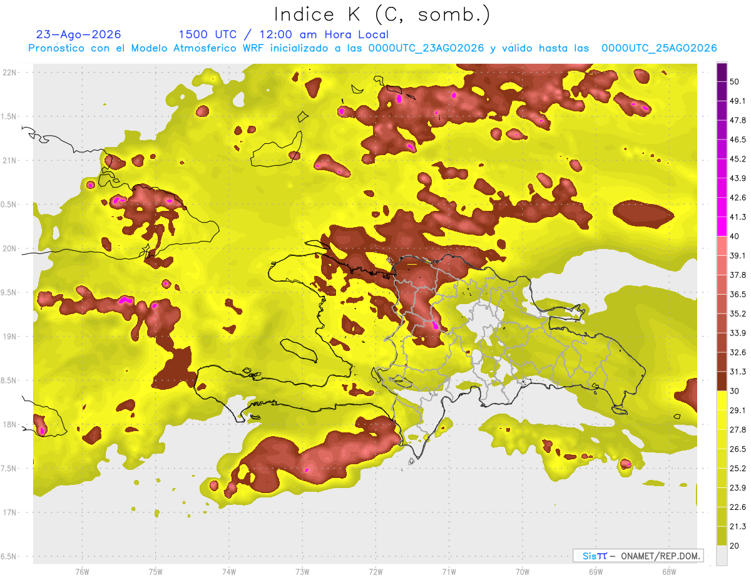Click the '0000UTC_23AGO2026' initialization time

click(x=426, y=48)
